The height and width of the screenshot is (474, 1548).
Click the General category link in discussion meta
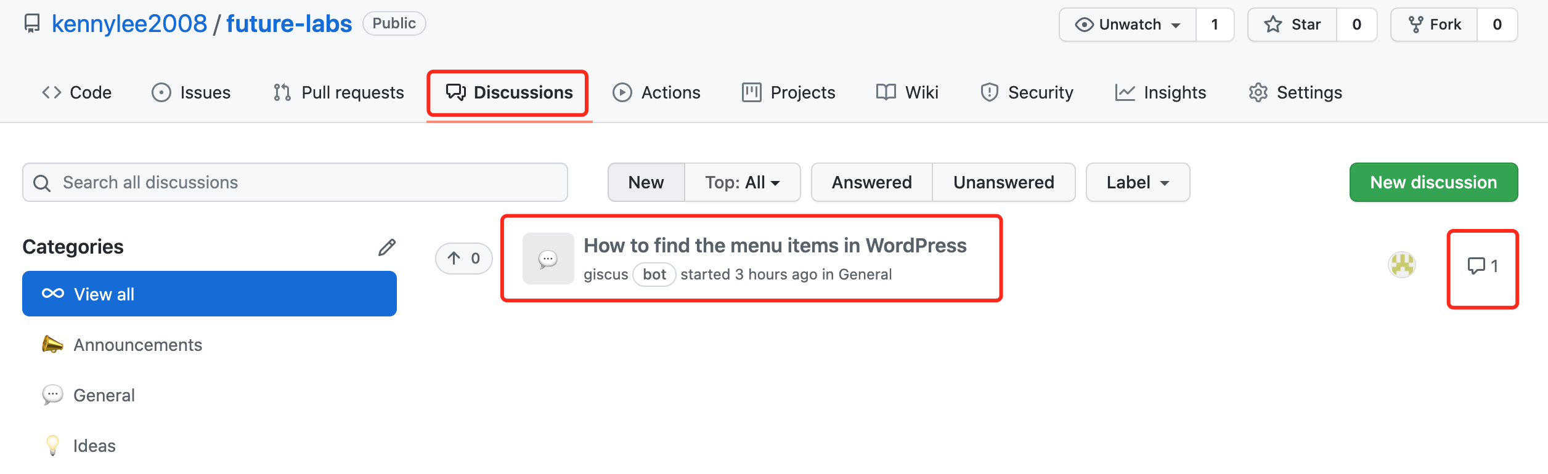865,275
